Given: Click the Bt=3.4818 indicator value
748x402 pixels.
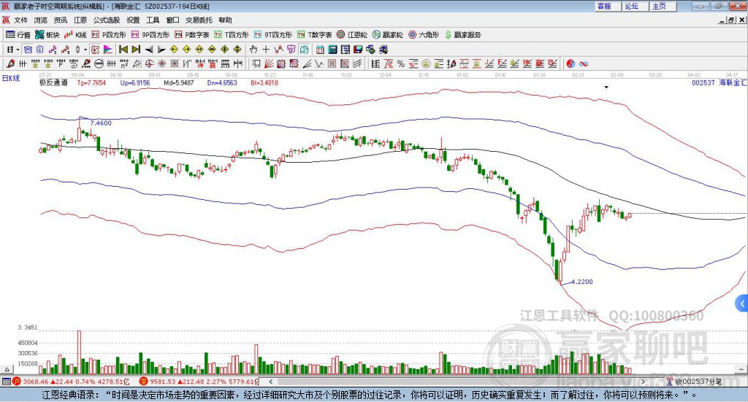Looking at the screenshot, I should (264, 82).
